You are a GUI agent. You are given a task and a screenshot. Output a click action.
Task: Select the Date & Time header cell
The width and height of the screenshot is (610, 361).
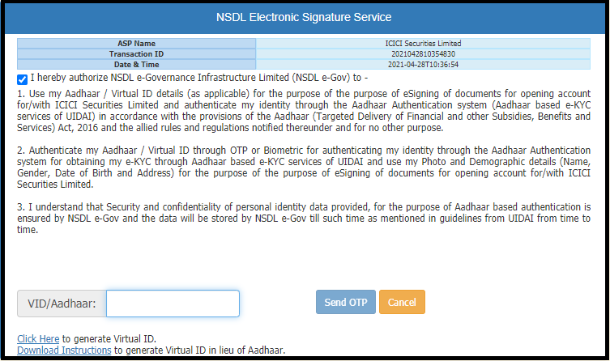point(136,64)
